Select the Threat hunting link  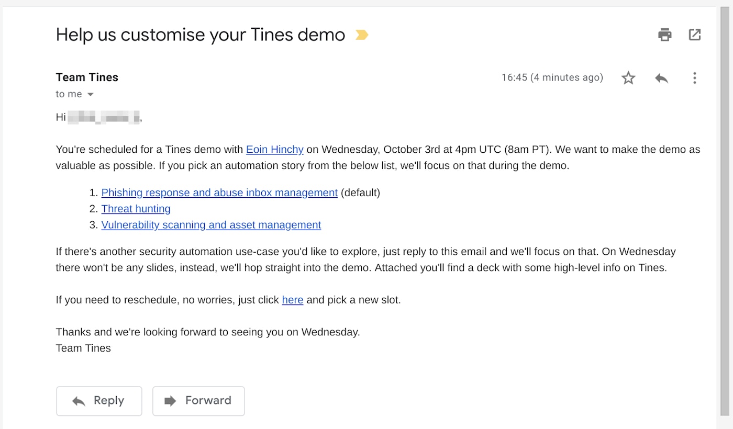(136, 209)
